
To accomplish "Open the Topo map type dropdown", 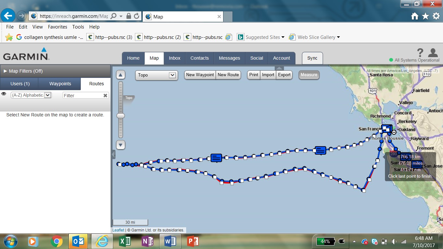I will (x=156, y=75).
